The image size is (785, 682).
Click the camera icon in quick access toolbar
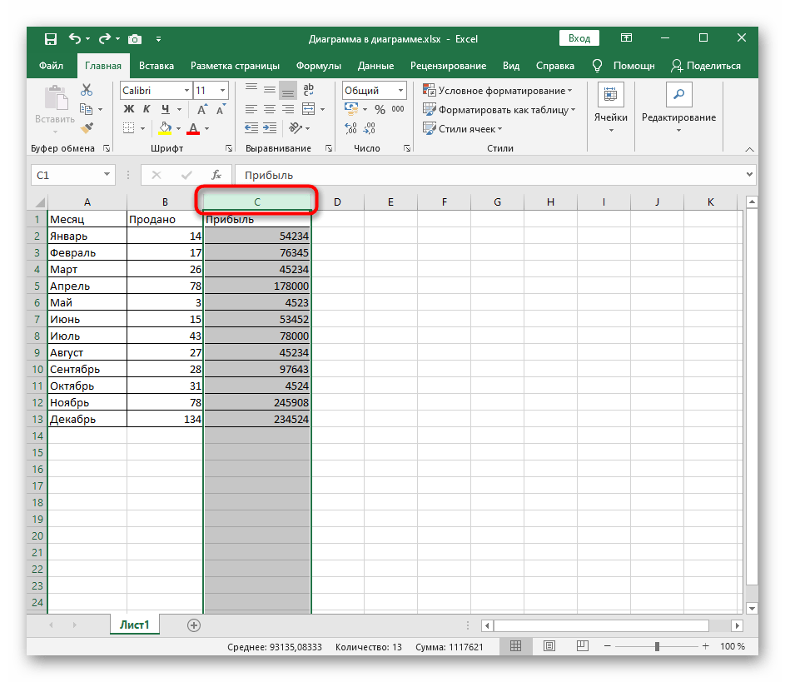(x=135, y=39)
